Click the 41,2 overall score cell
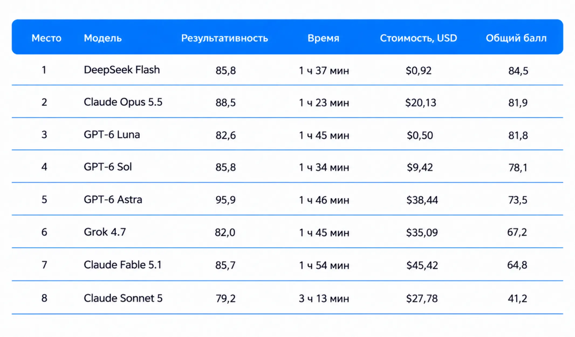 (517, 298)
